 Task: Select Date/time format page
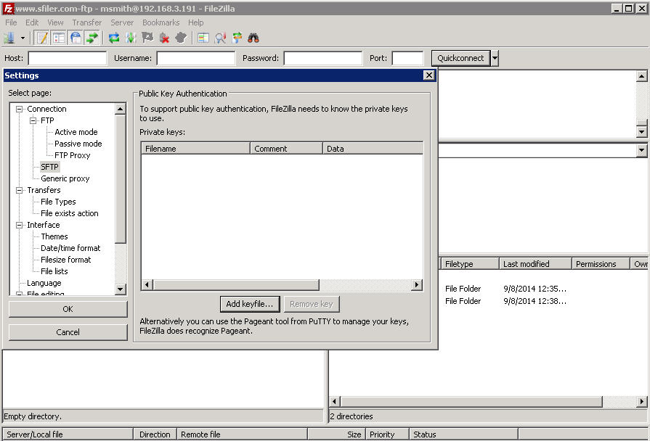point(70,248)
